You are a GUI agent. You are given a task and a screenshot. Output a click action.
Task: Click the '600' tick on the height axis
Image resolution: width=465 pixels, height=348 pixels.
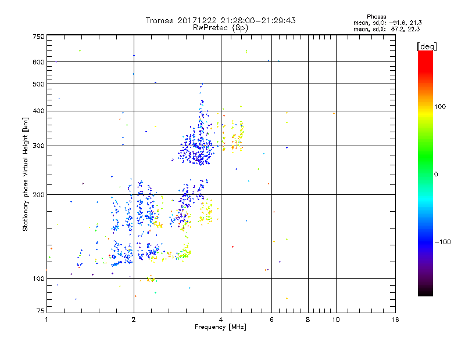(x=38, y=62)
